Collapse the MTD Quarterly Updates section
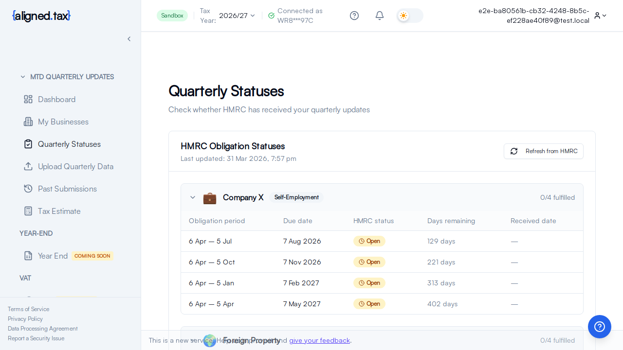This screenshot has width=623, height=350. coord(23,77)
